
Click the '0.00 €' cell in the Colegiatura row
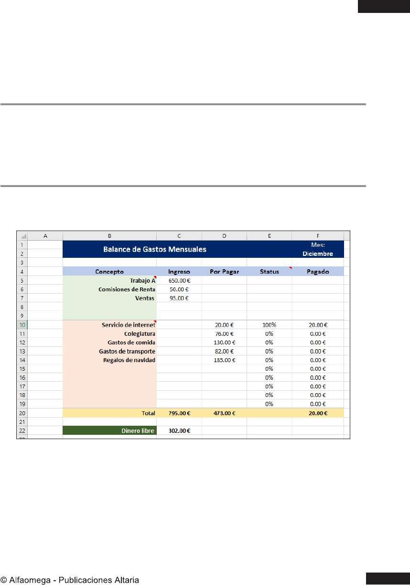coord(318,333)
